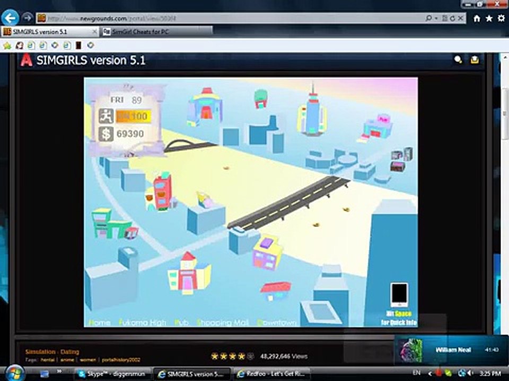Viewport: 509px width, 381px height.
Task: Click the 48,292,646 Views count
Action: (284, 356)
